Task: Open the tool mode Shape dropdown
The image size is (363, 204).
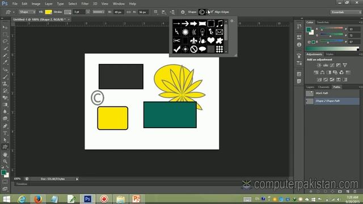Action: point(27,12)
